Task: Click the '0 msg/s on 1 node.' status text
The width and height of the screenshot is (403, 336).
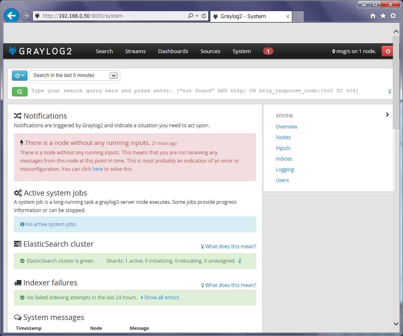Action: tap(354, 51)
